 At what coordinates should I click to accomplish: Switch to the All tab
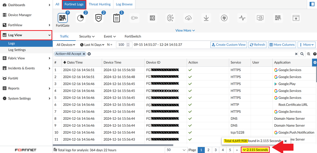coord(57,4)
